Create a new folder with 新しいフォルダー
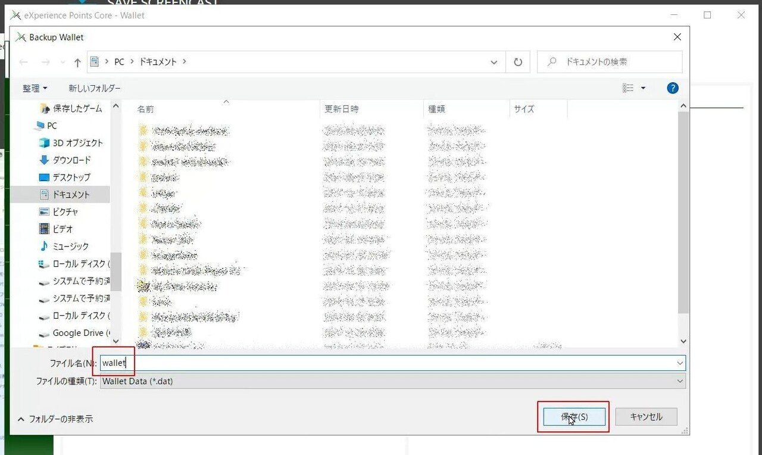The height and width of the screenshot is (455, 762). coord(95,88)
